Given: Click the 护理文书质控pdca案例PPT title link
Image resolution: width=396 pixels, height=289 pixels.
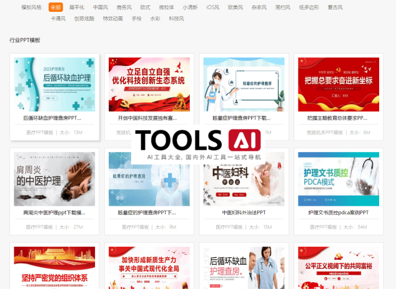Looking at the screenshot, I should pyautogui.click(x=338, y=212).
